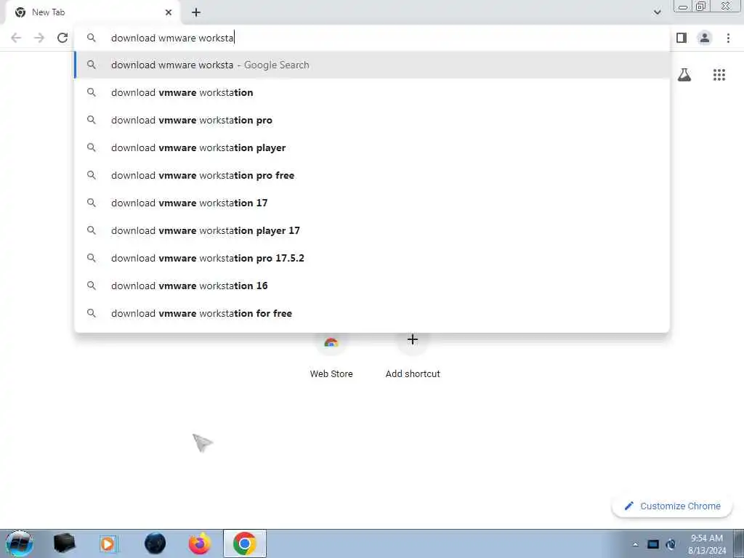Open the Chrome profile avatar menu
Screen dimensions: 744x558
point(705,38)
